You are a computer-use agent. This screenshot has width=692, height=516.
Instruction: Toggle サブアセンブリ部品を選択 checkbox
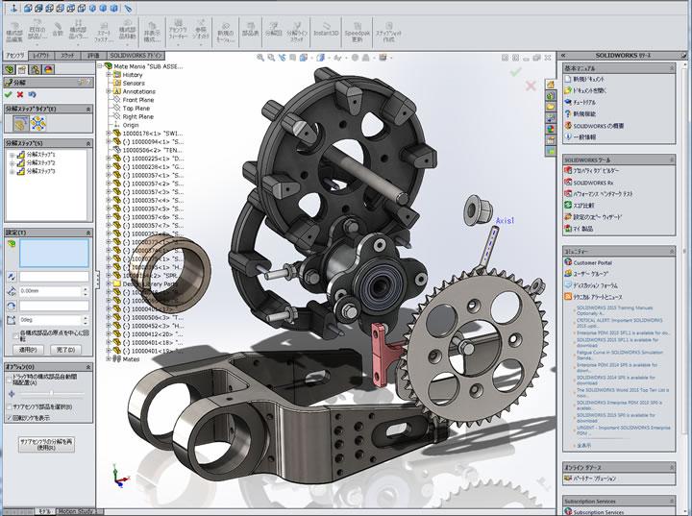pos(10,406)
